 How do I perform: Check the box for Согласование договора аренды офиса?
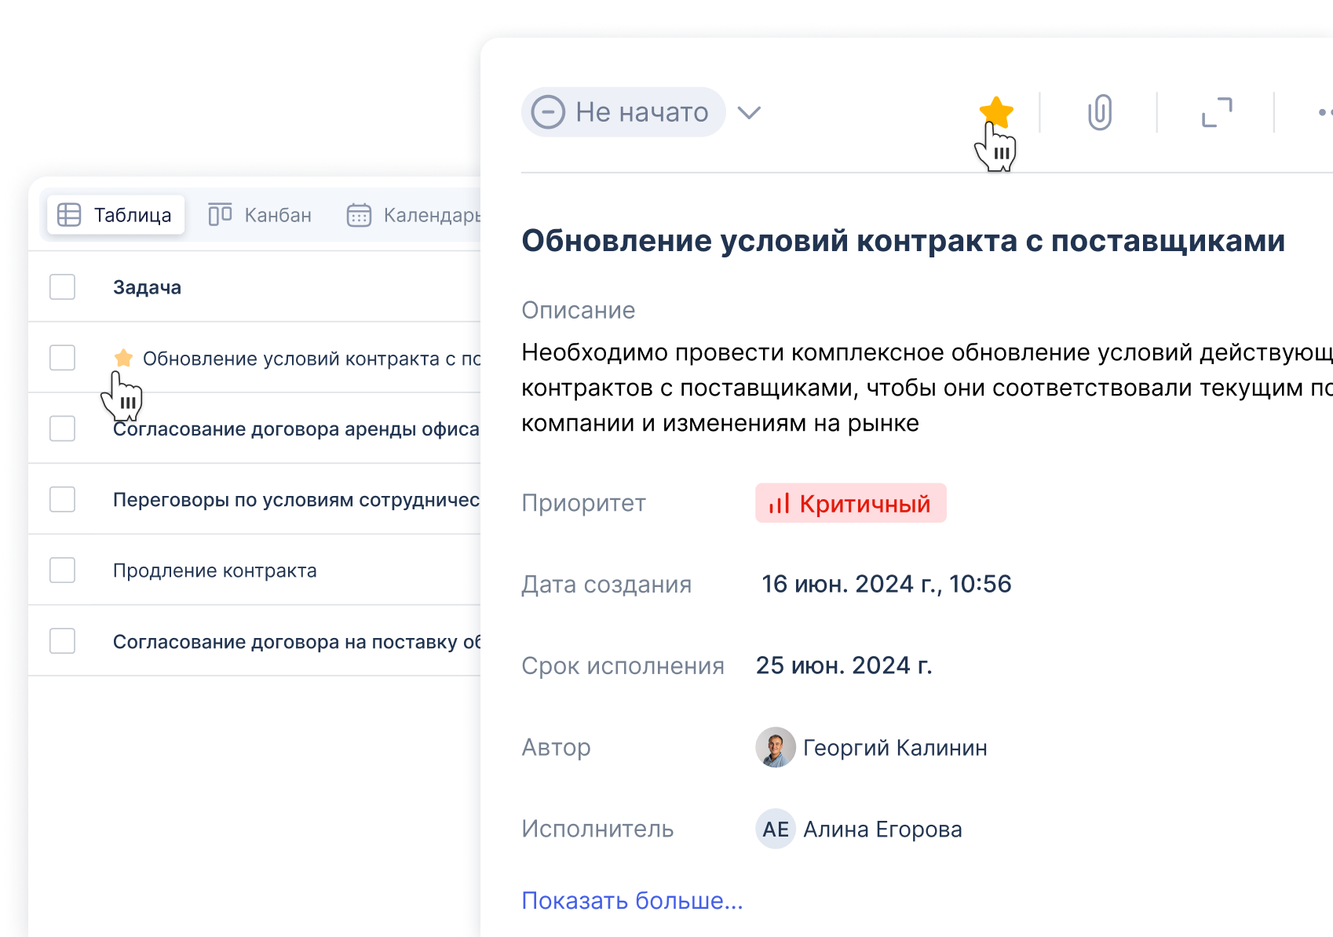(x=63, y=428)
